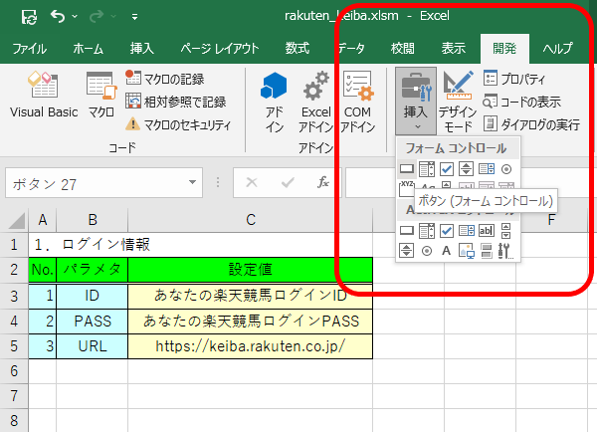This screenshot has height=432, width=597.
Task: Select Check Box under フォーム コントロール
Action: pyautogui.click(x=446, y=169)
